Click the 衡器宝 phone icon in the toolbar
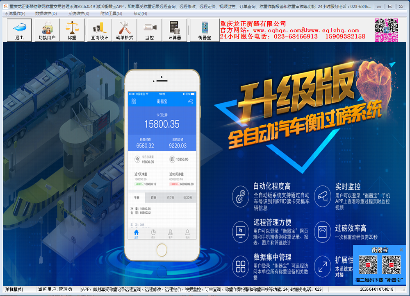Image resolution: width=410 pixels, height=296 pixels. 205,30
